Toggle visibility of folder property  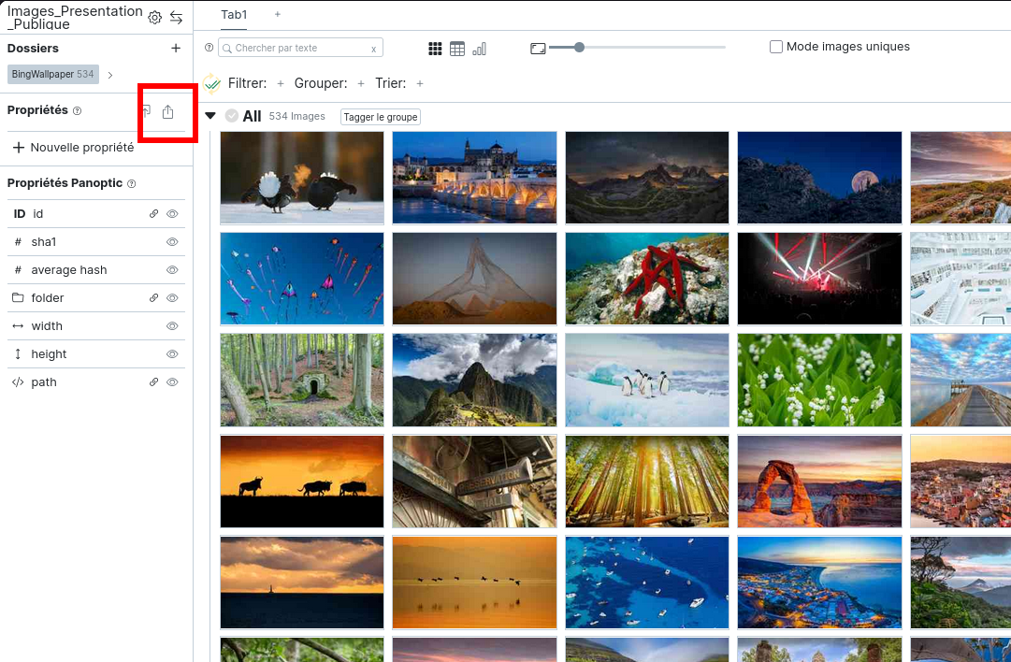(x=172, y=297)
